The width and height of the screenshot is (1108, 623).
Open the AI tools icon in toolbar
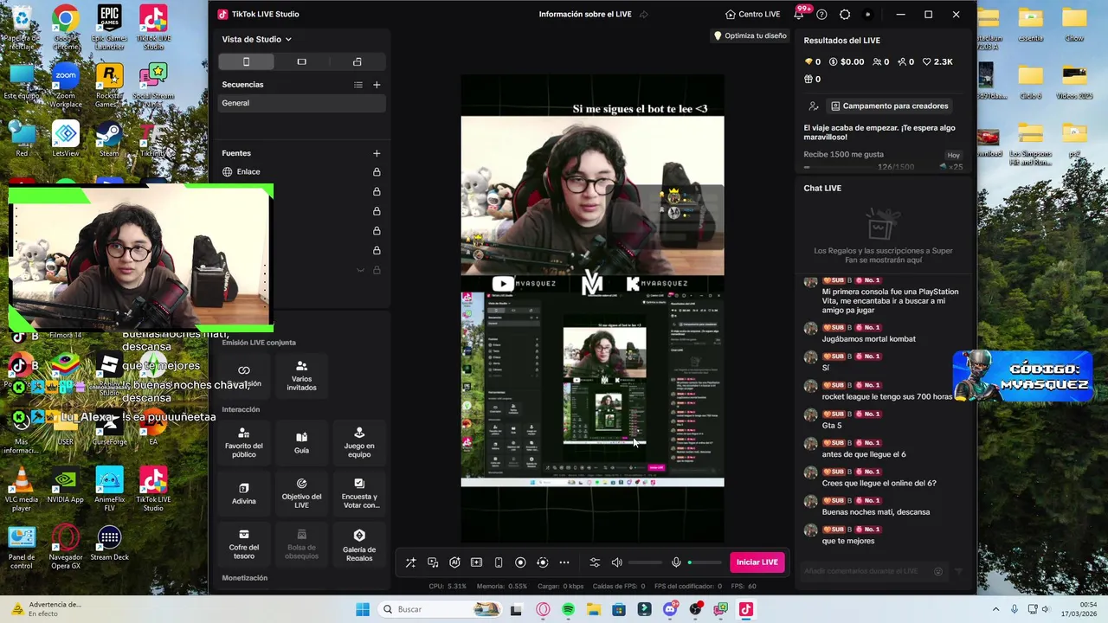point(454,562)
